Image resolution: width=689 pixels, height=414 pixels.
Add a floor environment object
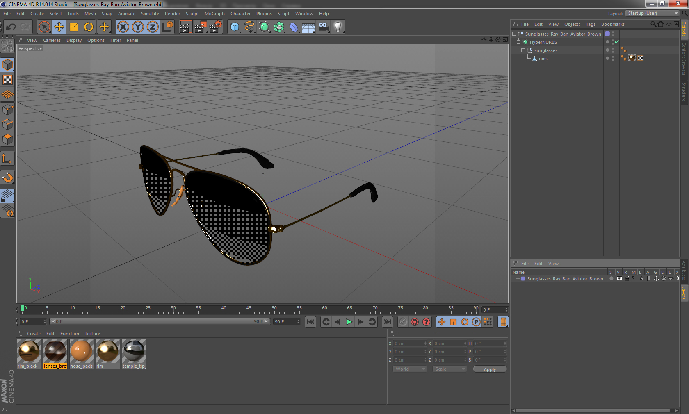(308, 27)
